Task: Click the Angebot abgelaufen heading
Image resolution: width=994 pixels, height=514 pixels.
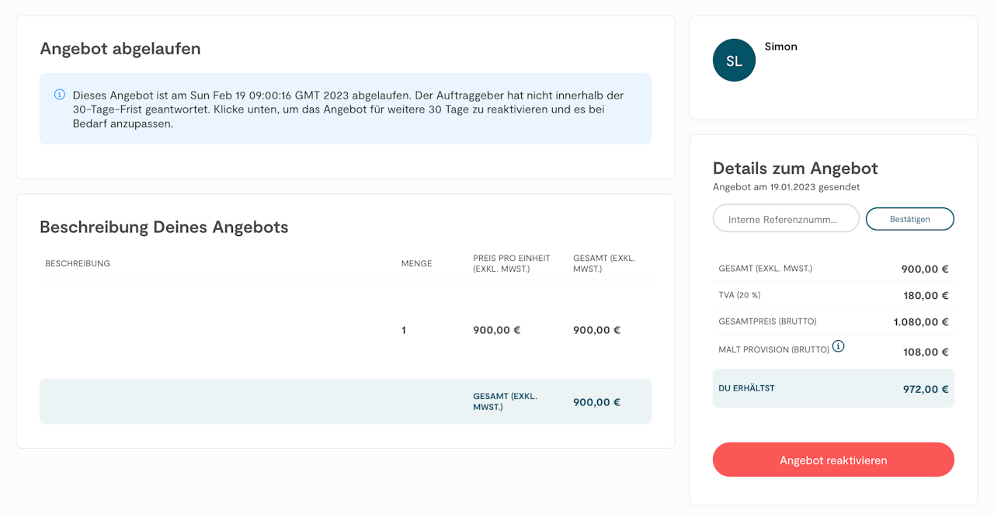Action: 120,49
